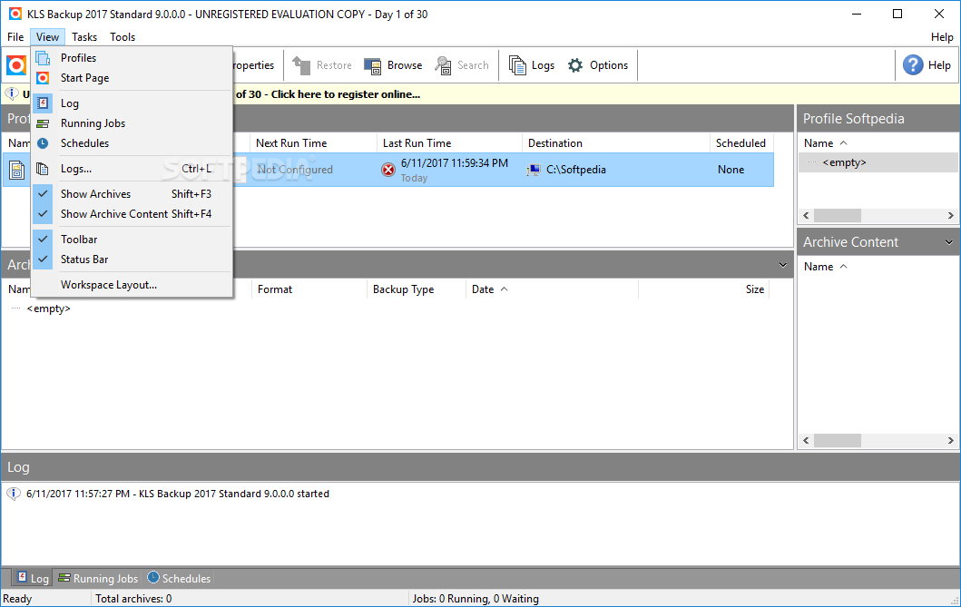Choose Workspace Layout... menu entry

pos(132,285)
